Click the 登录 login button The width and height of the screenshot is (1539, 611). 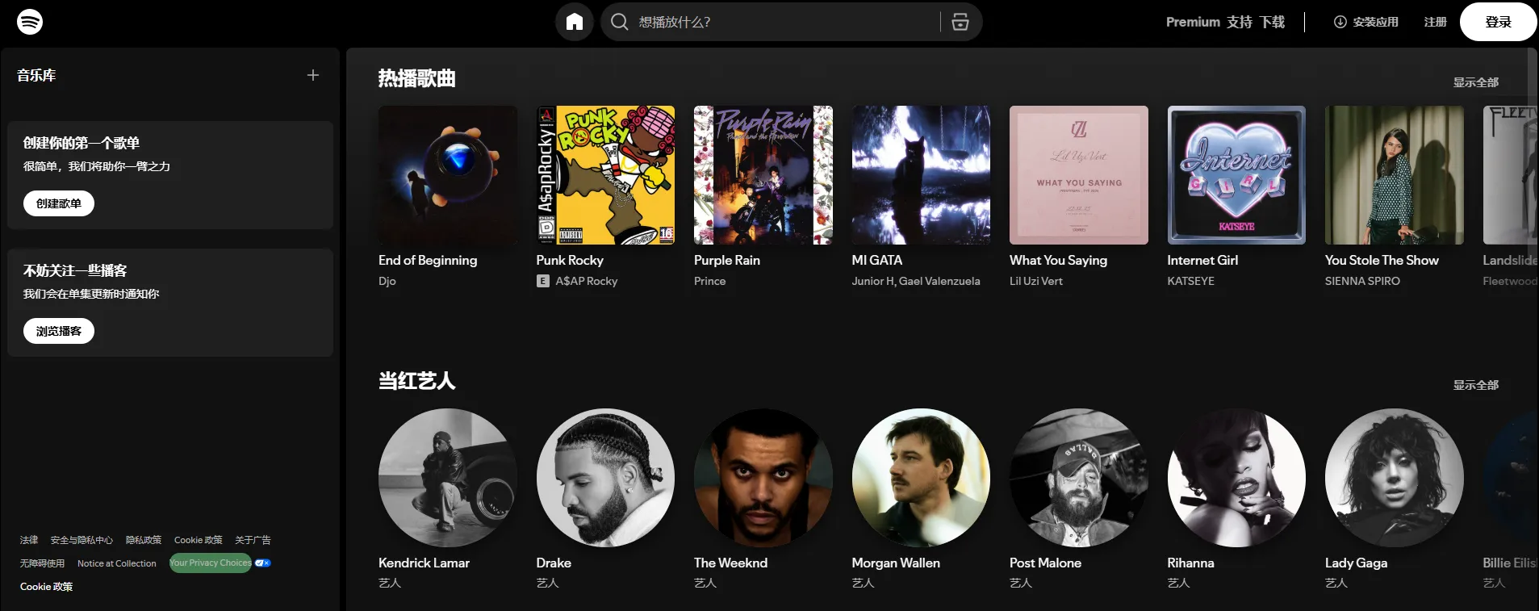pyautogui.click(x=1497, y=22)
